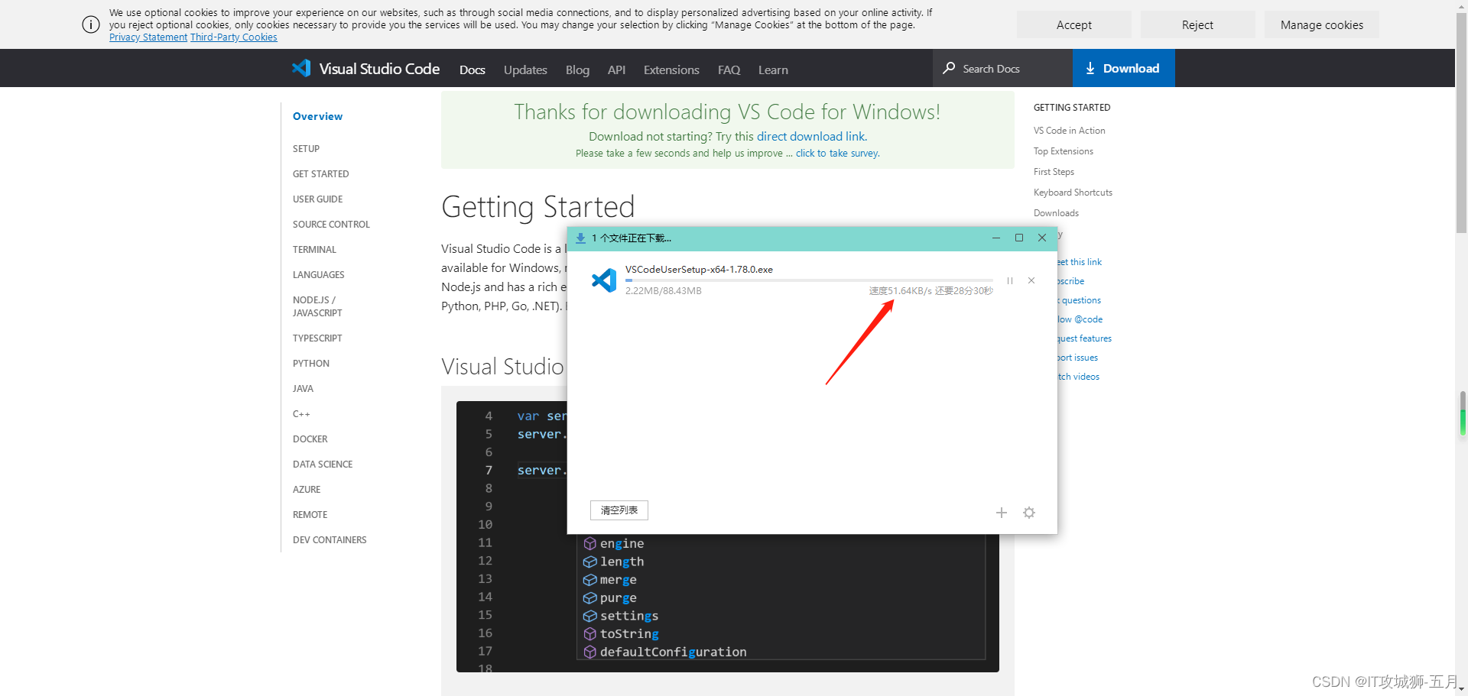Expand TERMINAL section in sidebar
The width and height of the screenshot is (1468, 696).
click(314, 249)
